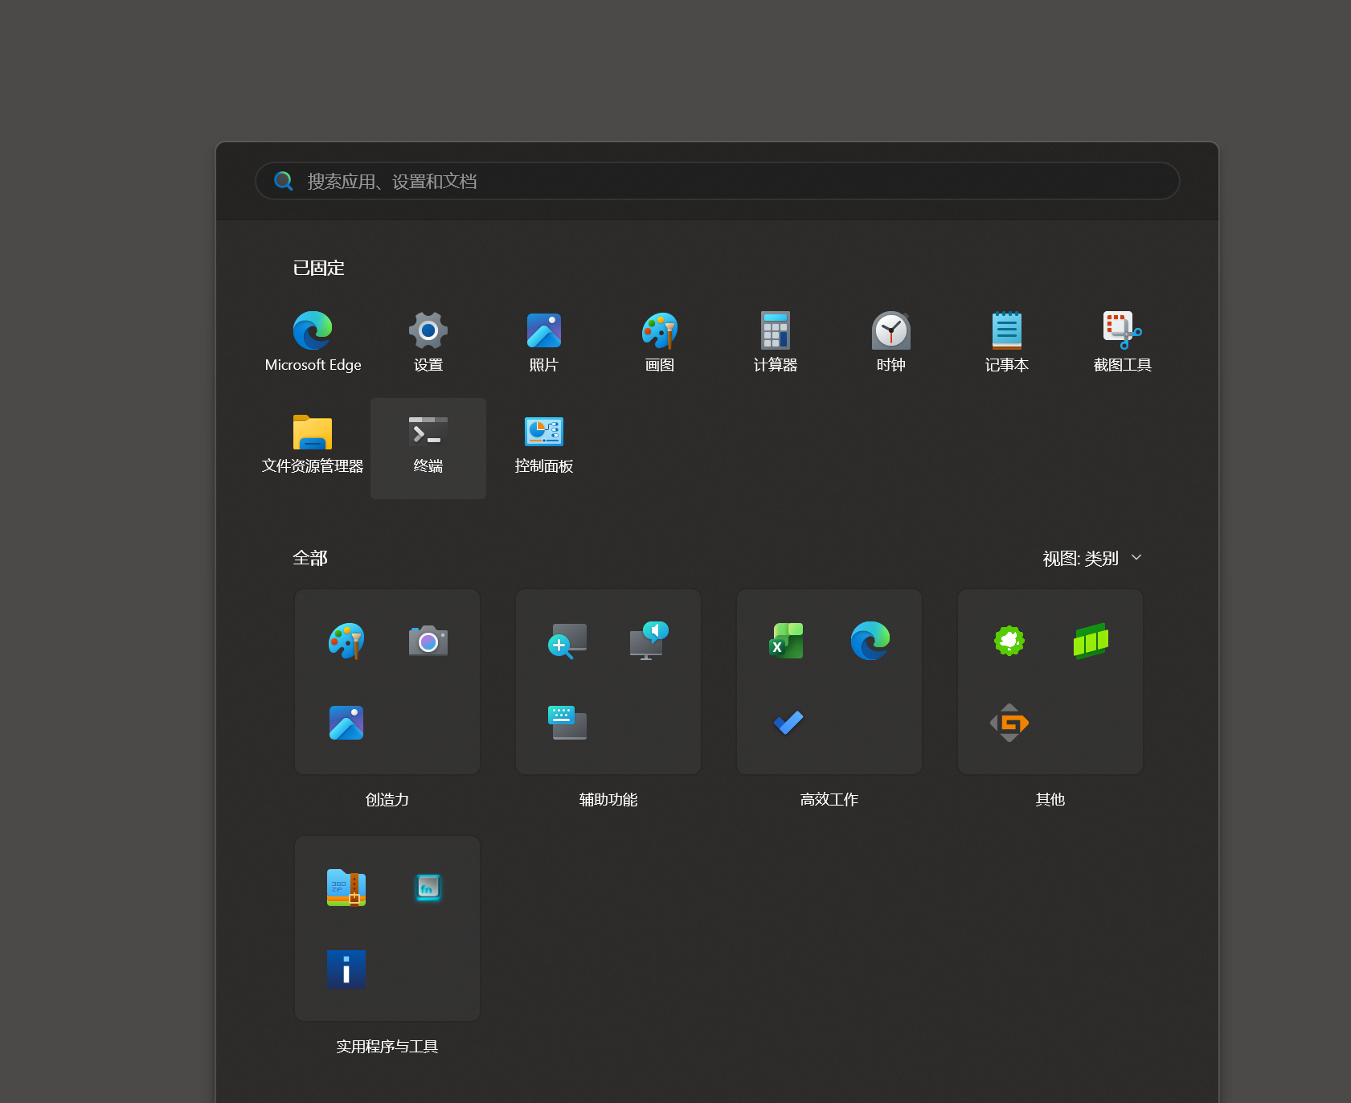Click the 全部 section heading
Screen dimensions: 1351x1103
[310, 559]
